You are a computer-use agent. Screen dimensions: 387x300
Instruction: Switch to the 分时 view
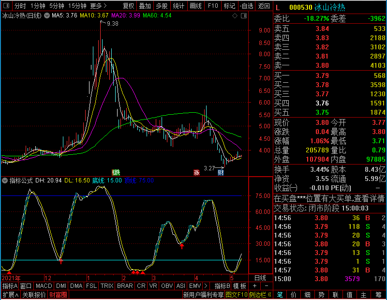pos(20,6)
